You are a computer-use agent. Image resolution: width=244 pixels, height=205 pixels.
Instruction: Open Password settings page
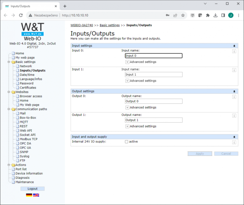click(26, 83)
